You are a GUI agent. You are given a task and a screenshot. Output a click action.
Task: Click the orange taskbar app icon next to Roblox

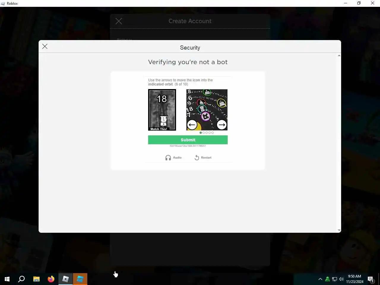80,279
